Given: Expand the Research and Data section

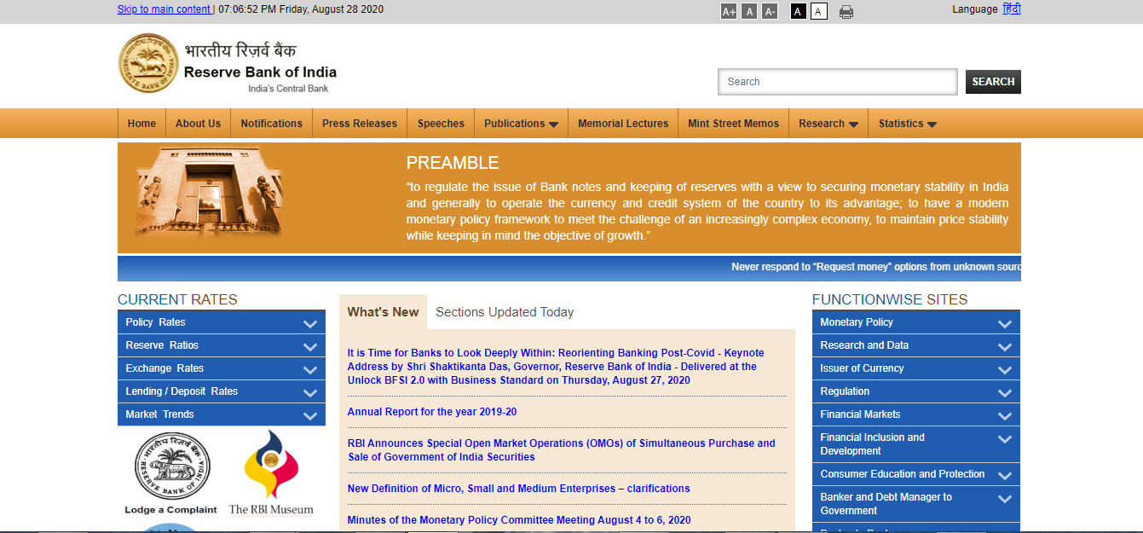Looking at the screenshot, I should pos(916,345).
